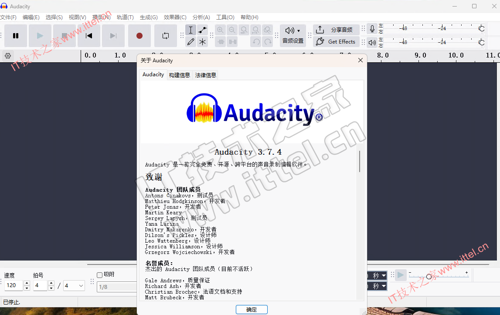The image size is (500, 315).
Task: Open the 分析(A) menu
Action: tap(201, 17)
